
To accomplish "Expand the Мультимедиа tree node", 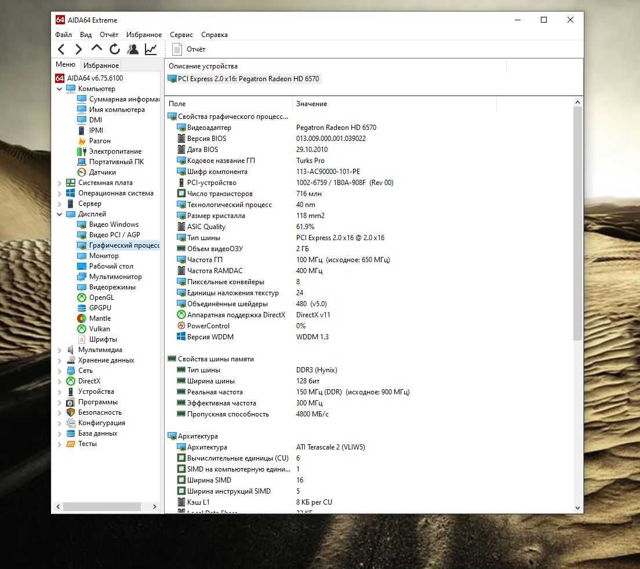I will [60, 350].
